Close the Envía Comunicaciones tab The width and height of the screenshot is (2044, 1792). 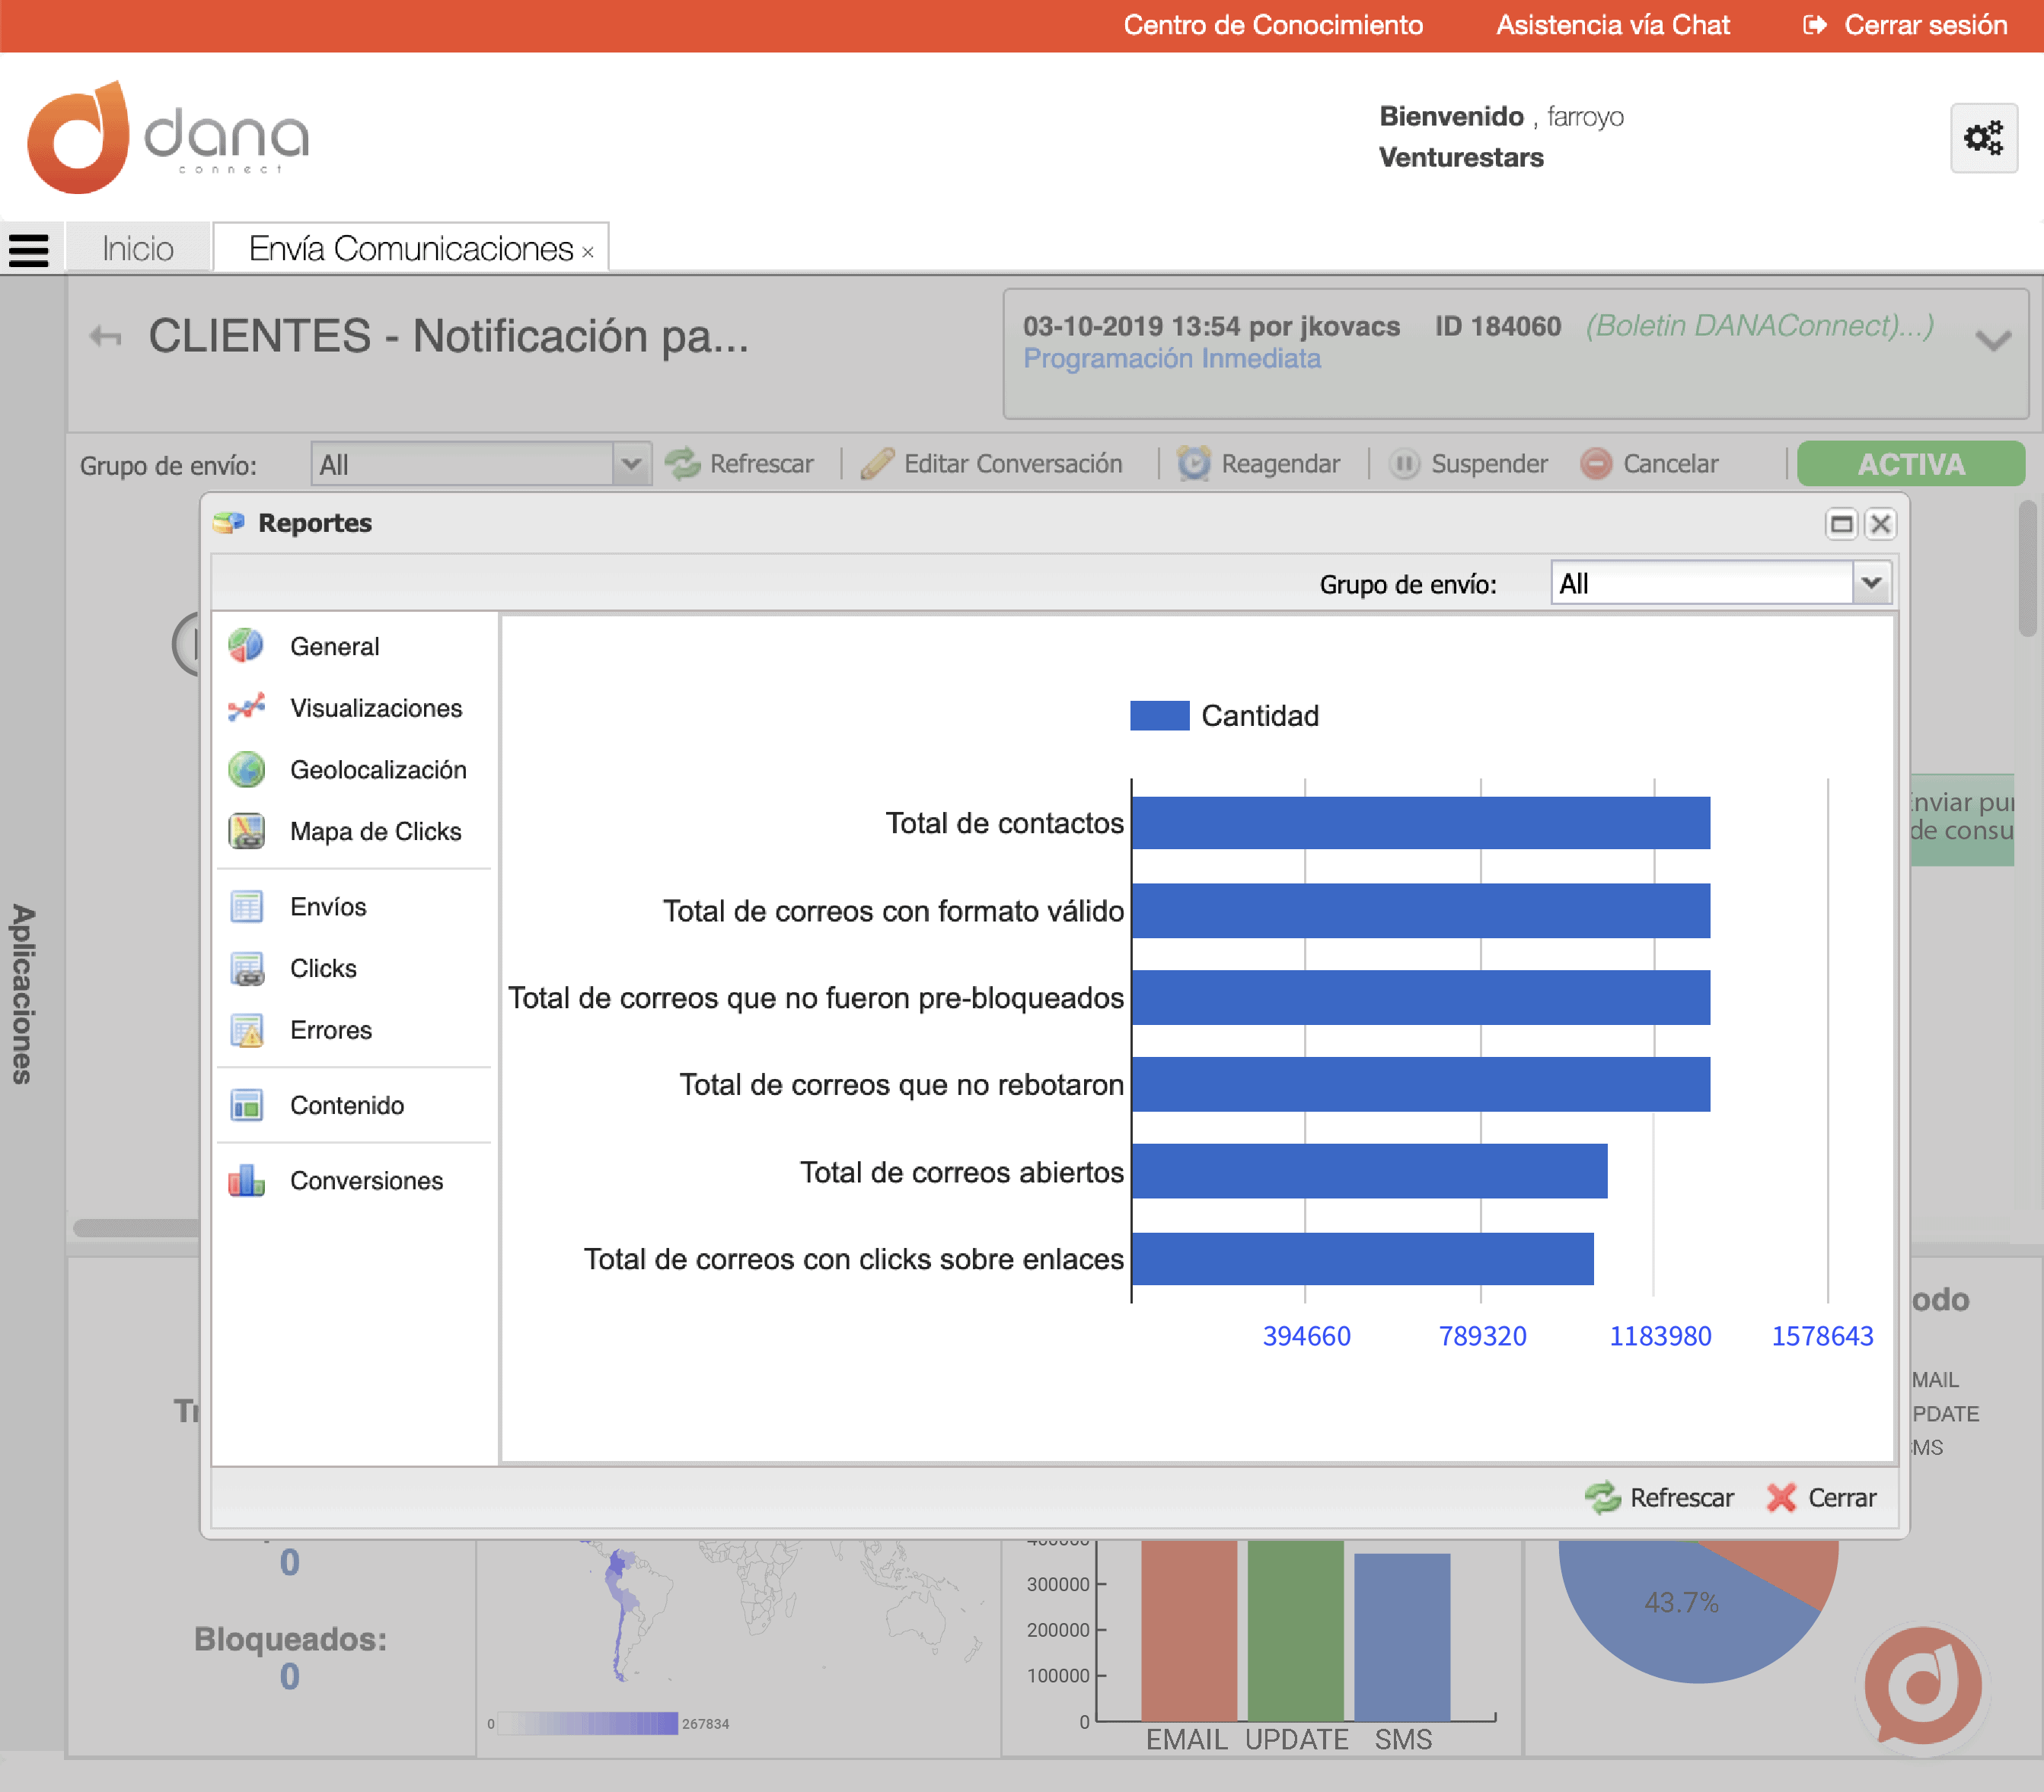(x=588, y=253)
